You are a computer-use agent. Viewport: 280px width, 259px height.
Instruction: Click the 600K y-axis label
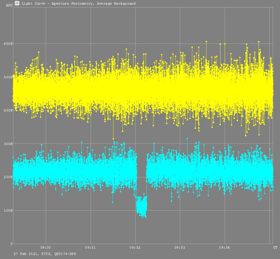[x=8, y=44]
